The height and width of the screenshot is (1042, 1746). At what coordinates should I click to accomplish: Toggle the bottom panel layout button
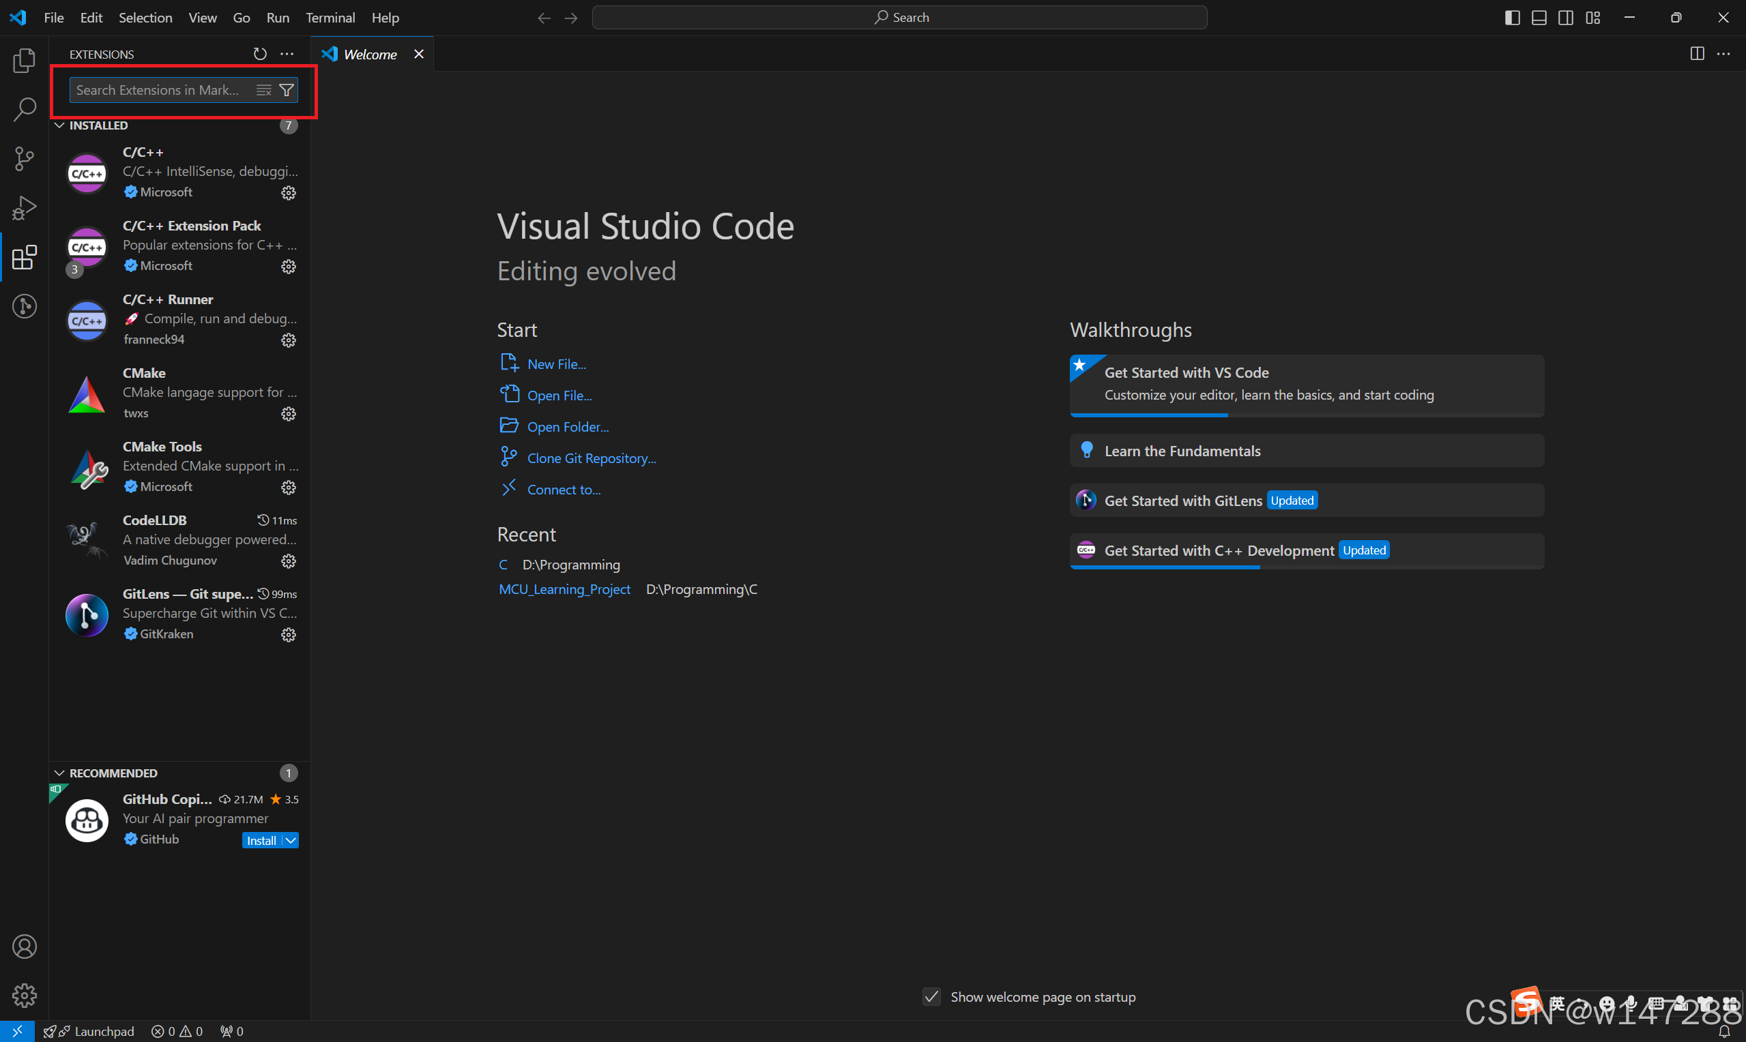pyautogui.click(x=1539, y=18)
